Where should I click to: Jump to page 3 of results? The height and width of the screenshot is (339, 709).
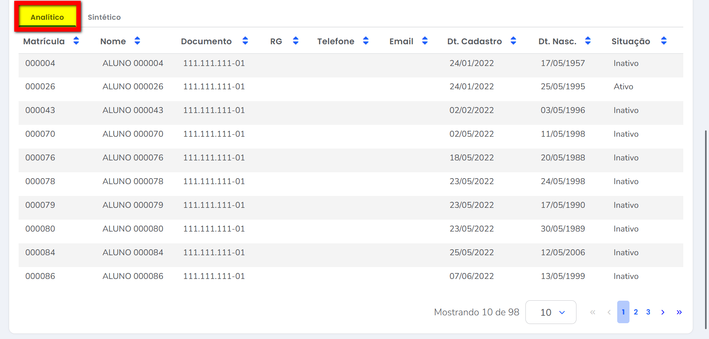[648, 312]
